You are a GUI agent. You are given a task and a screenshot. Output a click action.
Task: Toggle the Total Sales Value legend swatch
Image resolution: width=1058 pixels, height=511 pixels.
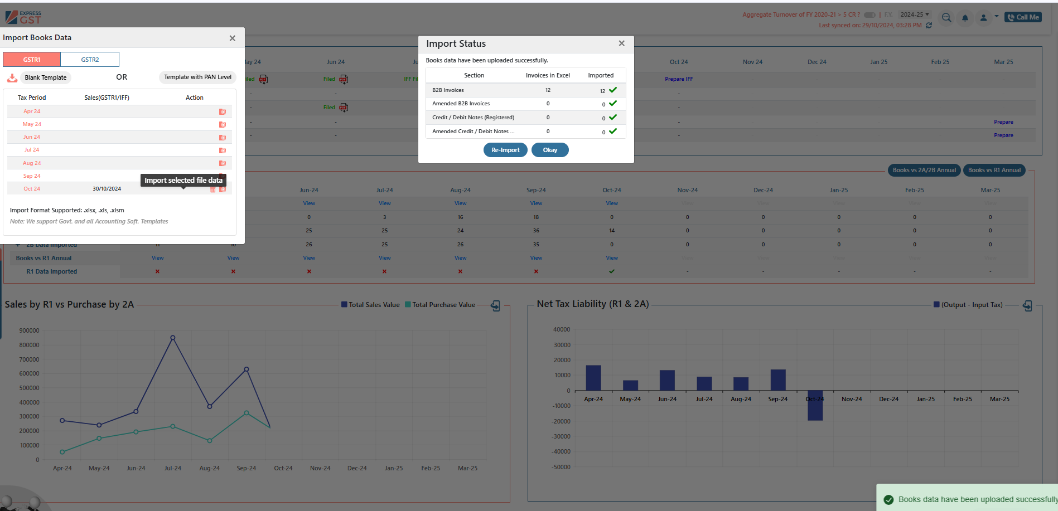[344, 304]
